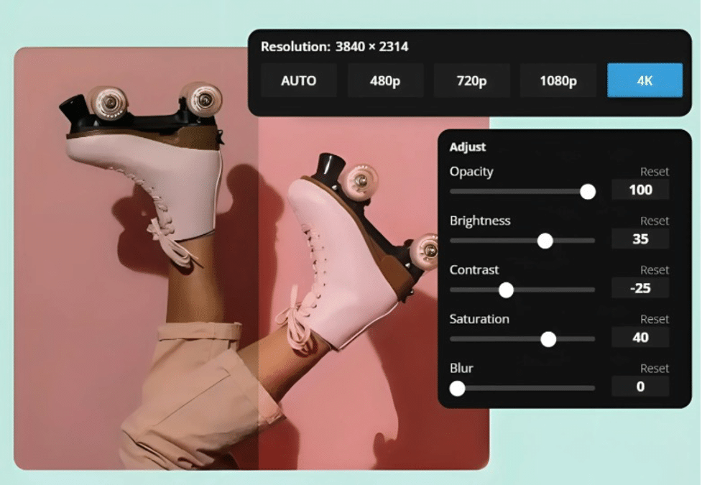Click the Saturation value field showing 40
This screenshot has height=485, width=702.
[641, 338]
